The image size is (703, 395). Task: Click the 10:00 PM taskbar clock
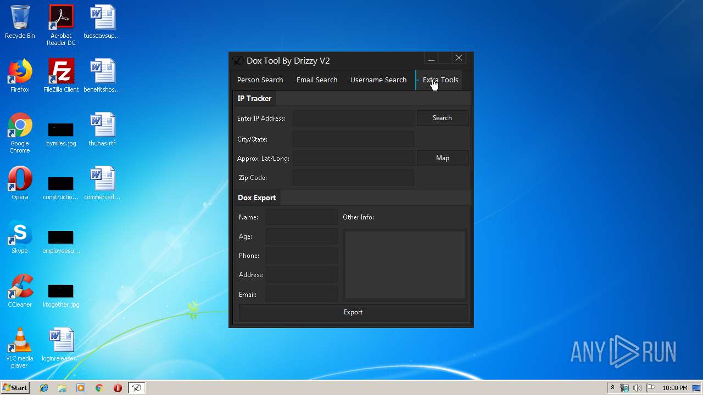(675, 388)
